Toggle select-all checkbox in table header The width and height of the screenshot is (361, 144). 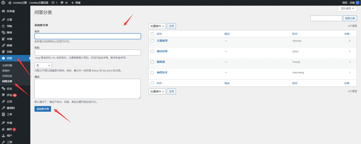[x=152, y=34]
